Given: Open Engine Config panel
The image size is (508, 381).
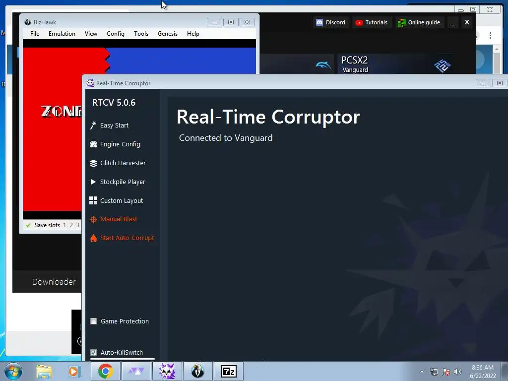Looking at the screenshot, I should coord(115,144).
